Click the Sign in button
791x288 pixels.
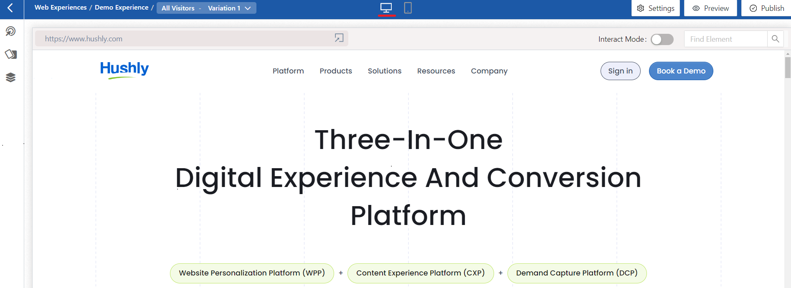pos(621,71)
